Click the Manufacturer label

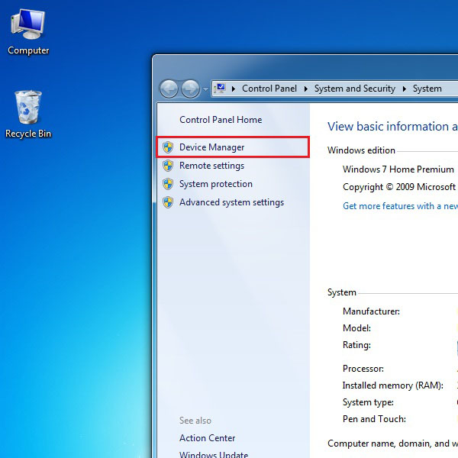371,311
